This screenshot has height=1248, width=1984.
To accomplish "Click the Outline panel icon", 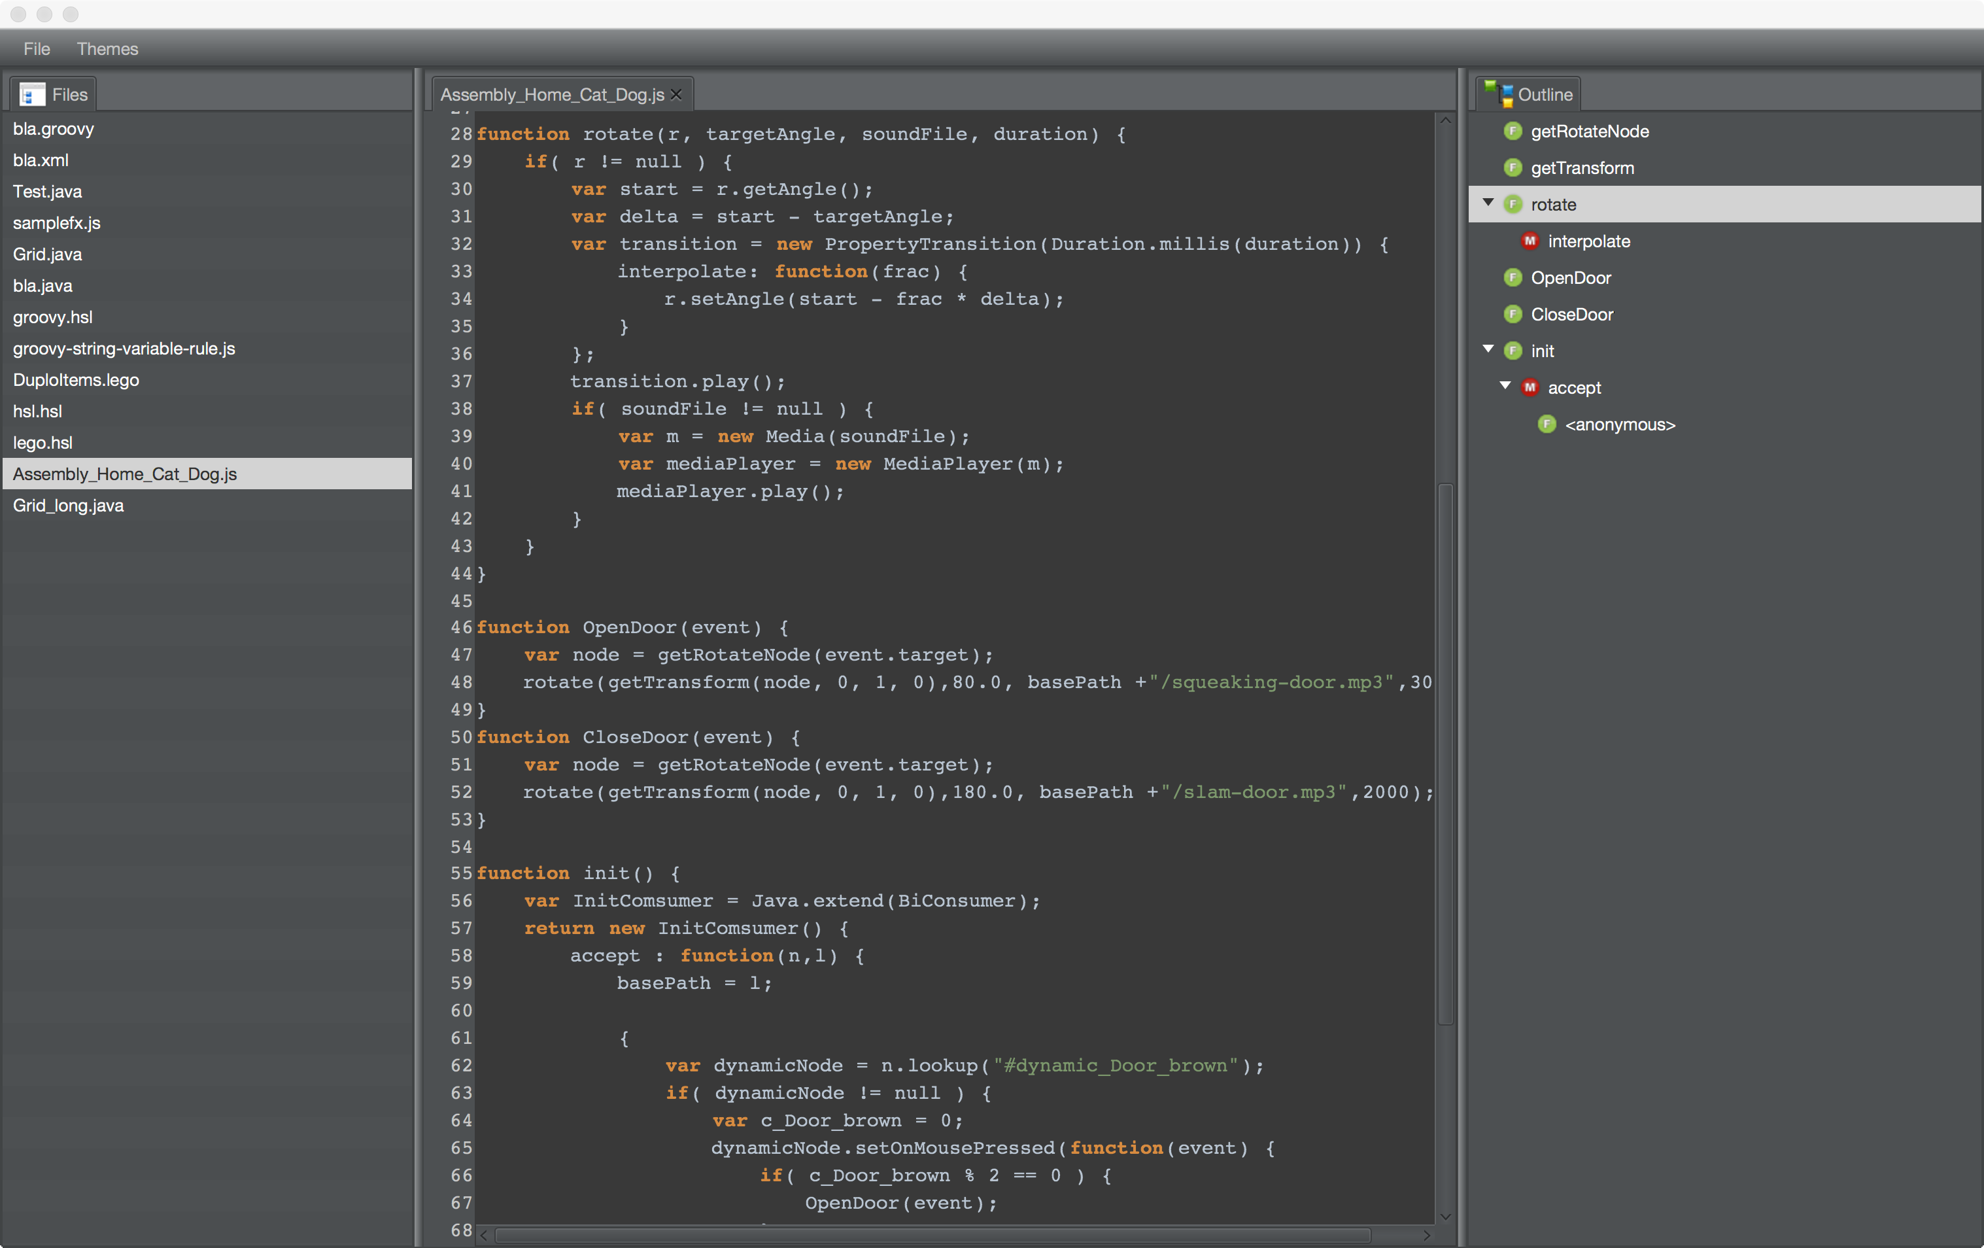I will click(1499, 94).
